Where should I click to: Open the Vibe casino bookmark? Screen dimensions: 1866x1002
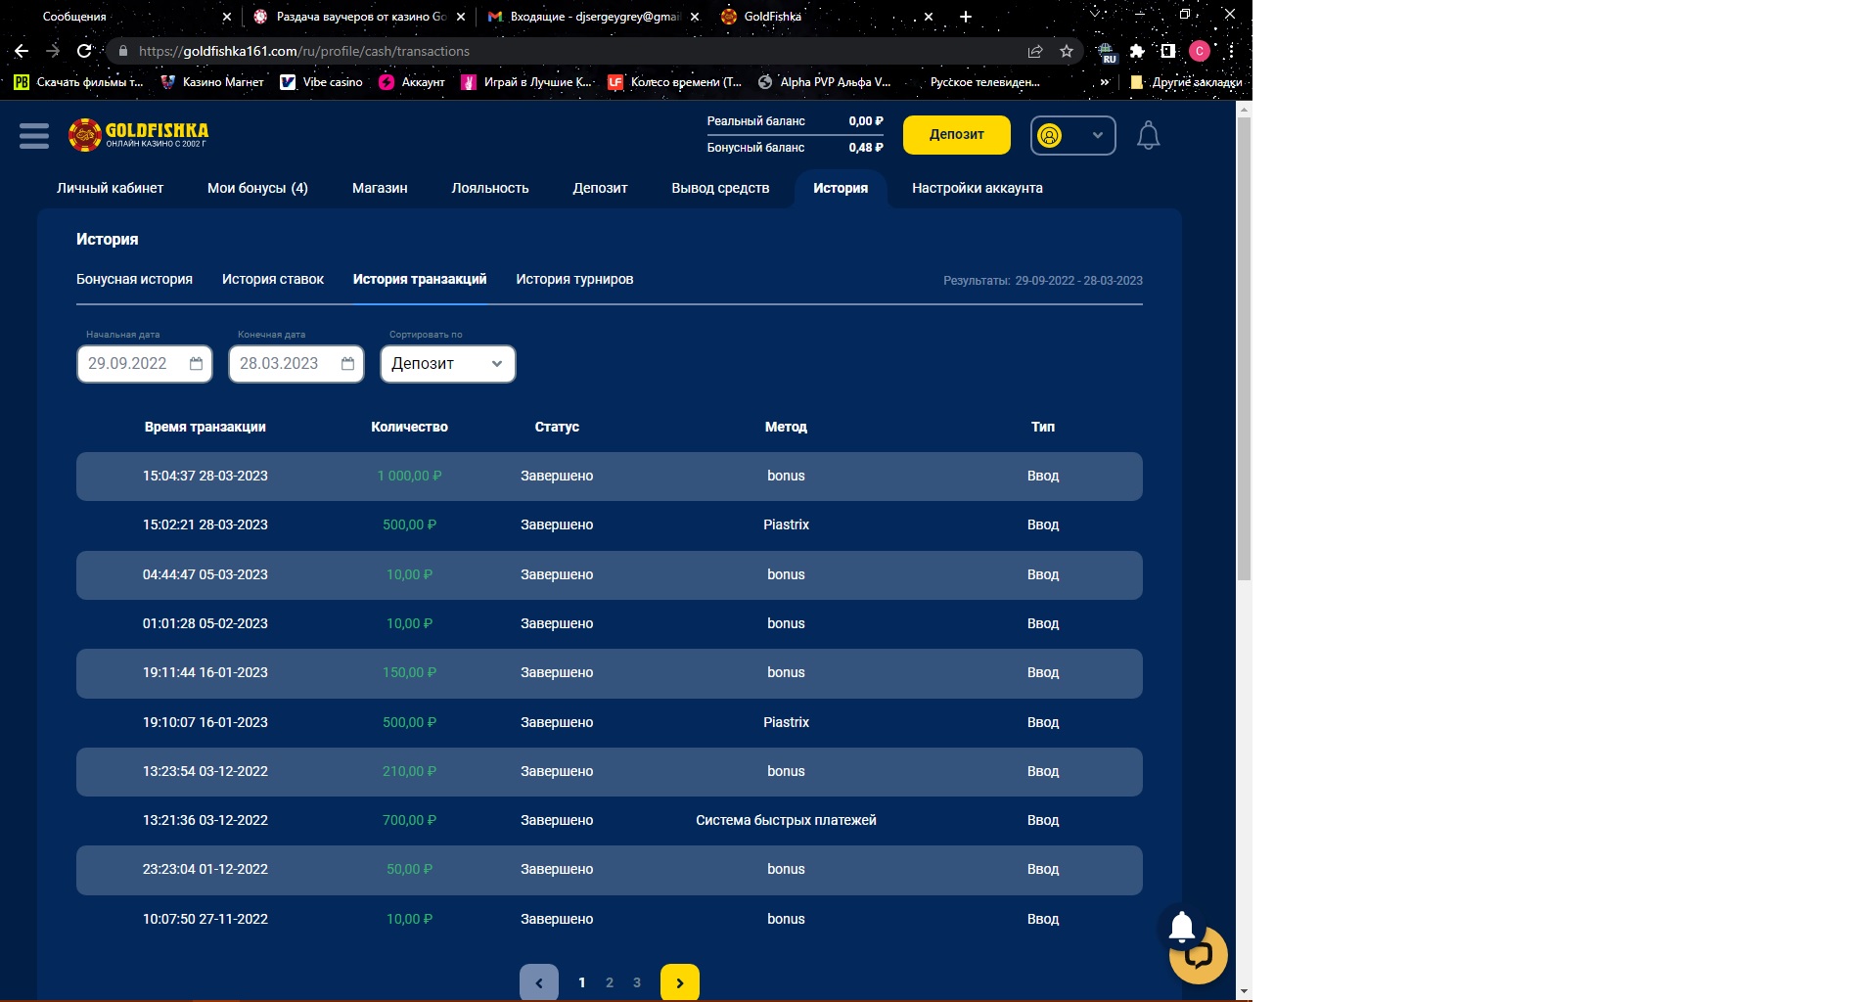[322, 82]
